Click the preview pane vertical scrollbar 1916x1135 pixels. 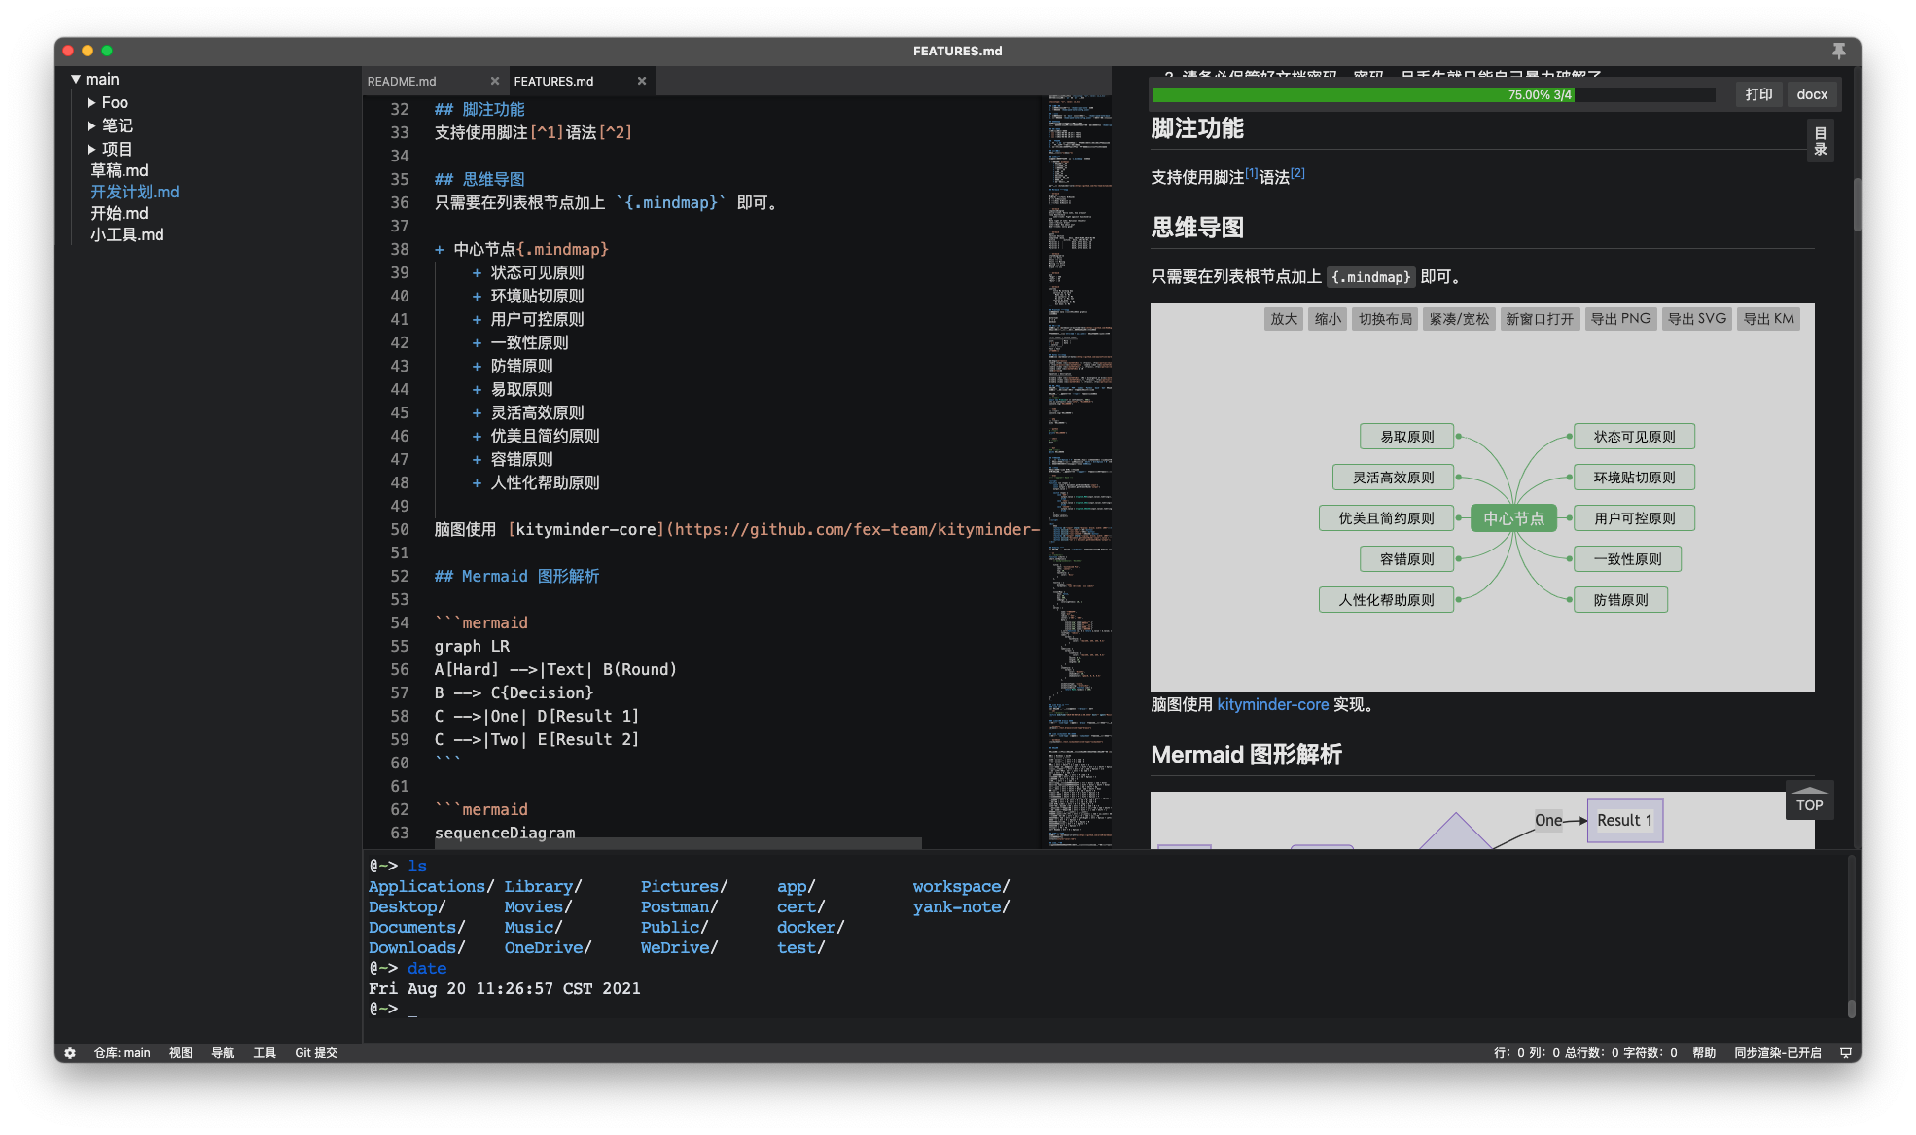pos(1856,205)
